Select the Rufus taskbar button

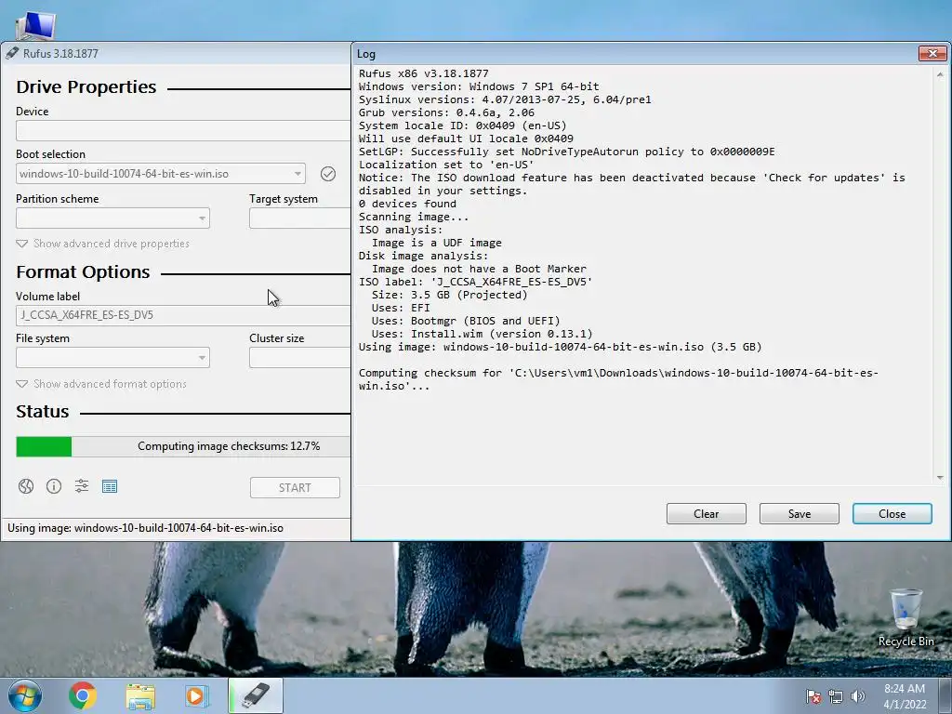coord(256,695)
